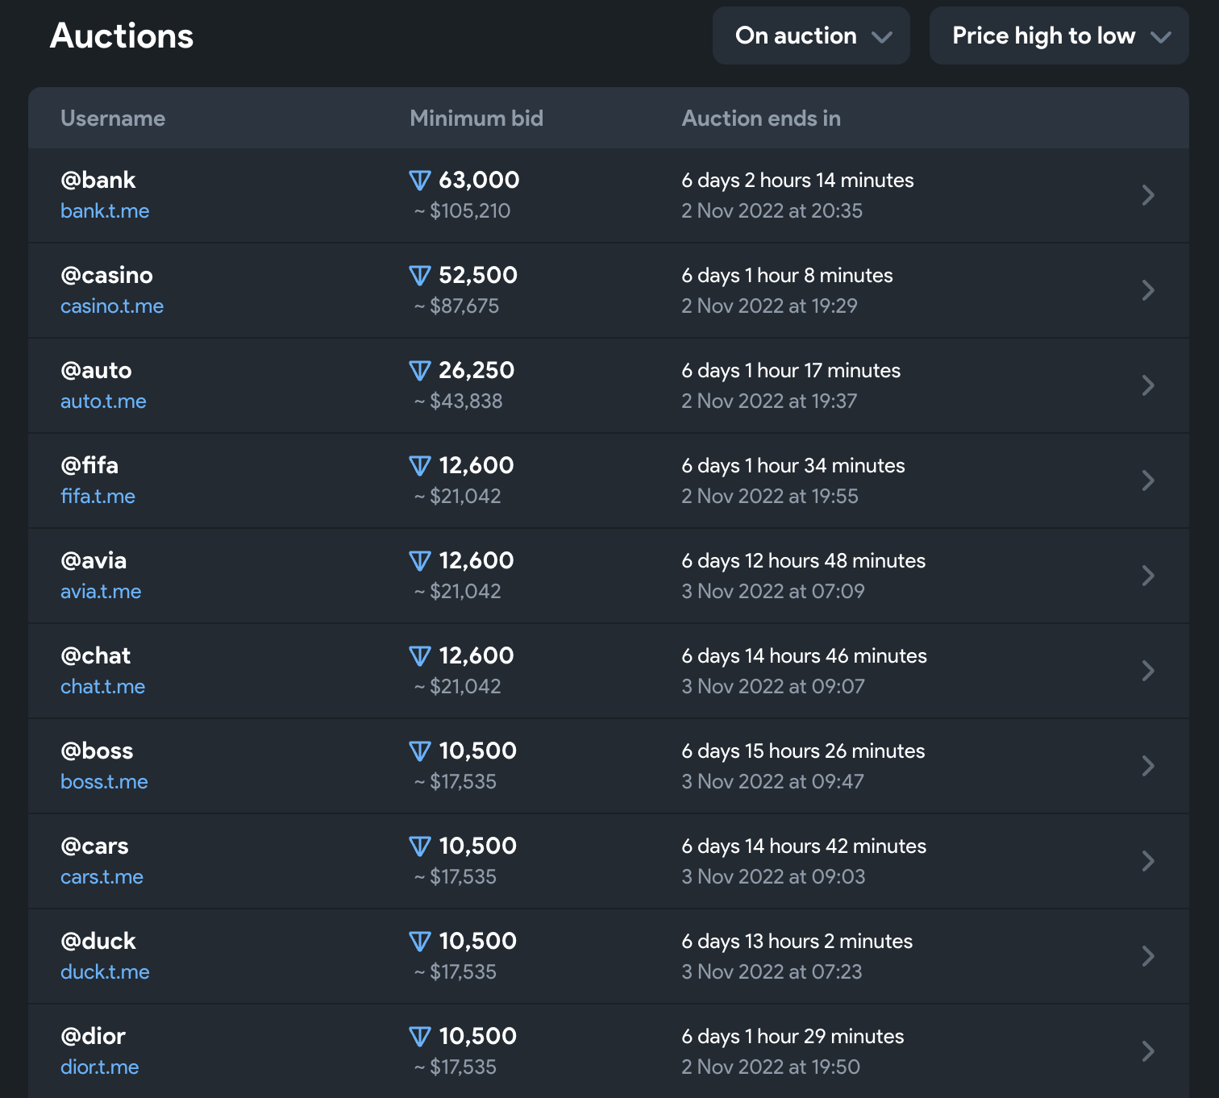This screenshot has height=1098, width=1219.
Task: Follow the auto.t.me link
Action: click(x=103, y=401)
